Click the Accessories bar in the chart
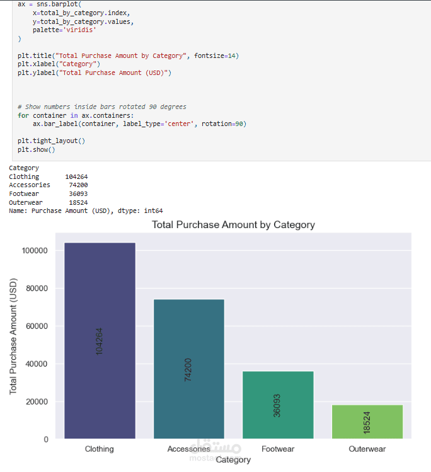 coord(189,369)
